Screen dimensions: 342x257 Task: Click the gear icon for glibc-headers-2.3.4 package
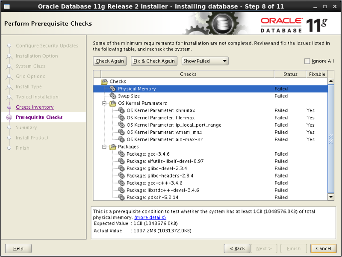pos(121,175)
